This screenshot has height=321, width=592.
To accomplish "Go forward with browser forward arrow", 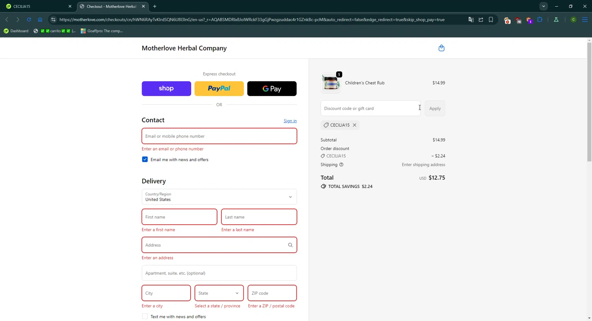I will (x=18, y=19).
